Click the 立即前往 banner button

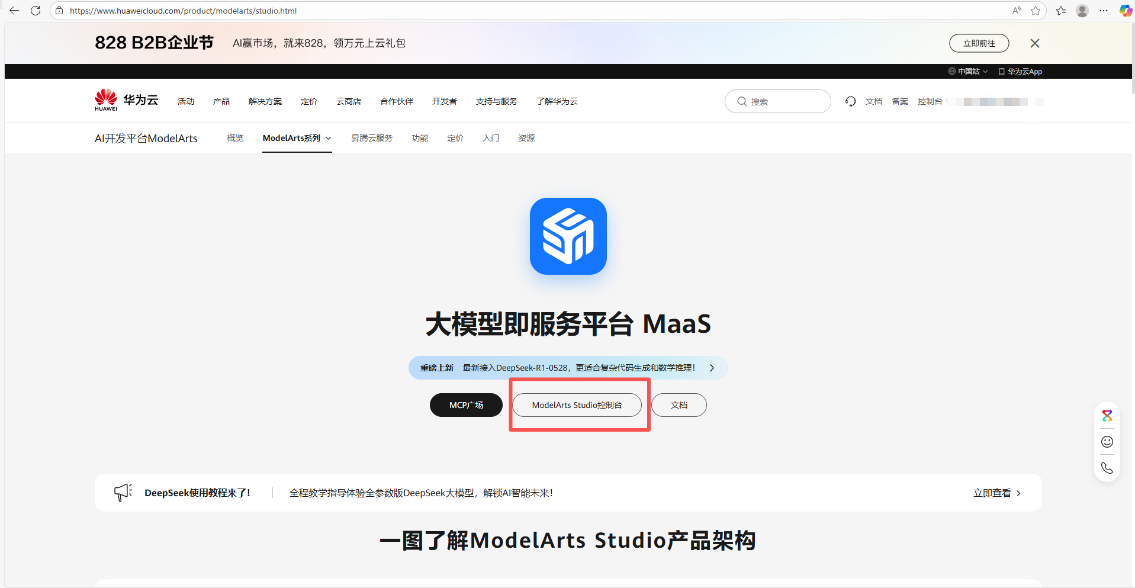pos(979,43)
